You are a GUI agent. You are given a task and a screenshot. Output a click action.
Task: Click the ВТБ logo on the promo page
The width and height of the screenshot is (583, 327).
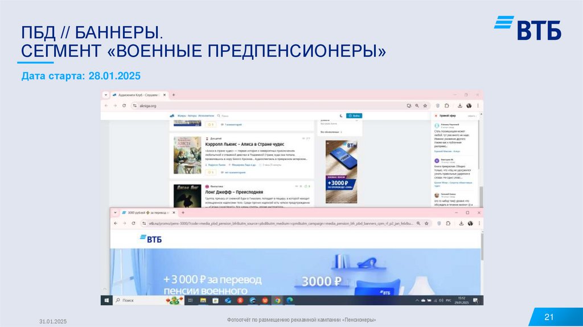pos(150,239)
